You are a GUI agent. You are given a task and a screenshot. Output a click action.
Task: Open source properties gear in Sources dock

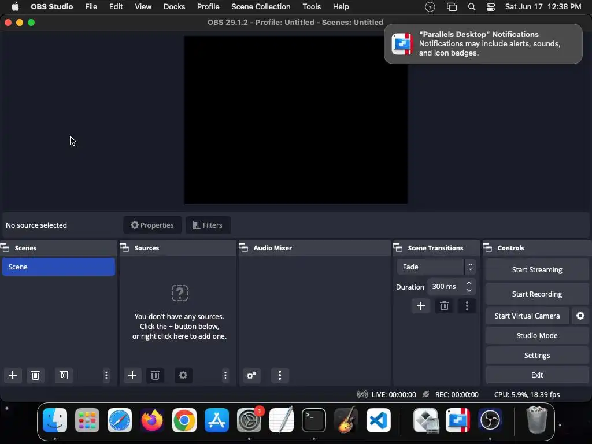pos(183,375)
